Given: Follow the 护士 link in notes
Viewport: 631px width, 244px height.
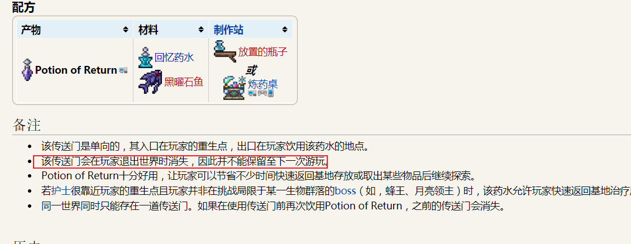Looking at the screenshot, I should (61, 191).
